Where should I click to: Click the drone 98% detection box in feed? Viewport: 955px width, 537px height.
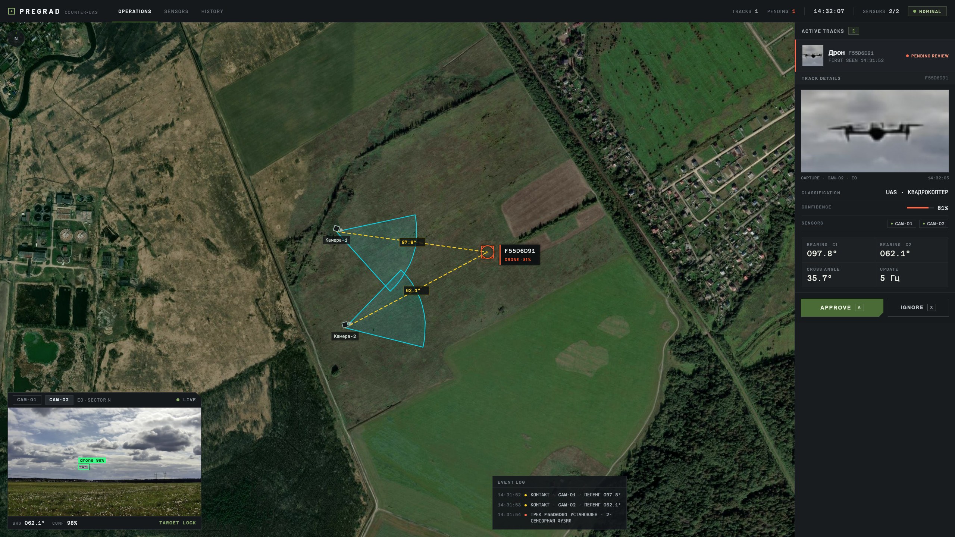point(84,467)
